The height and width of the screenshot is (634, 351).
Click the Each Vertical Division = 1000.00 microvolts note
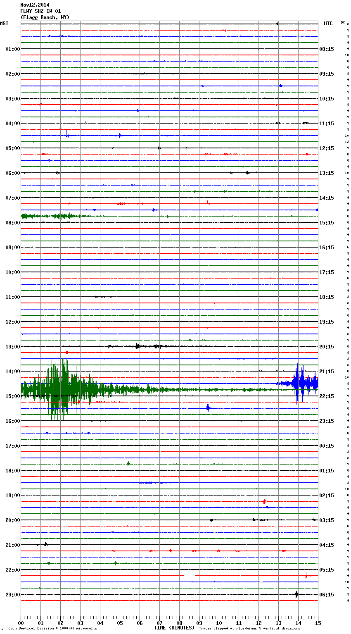coord(52,628)
